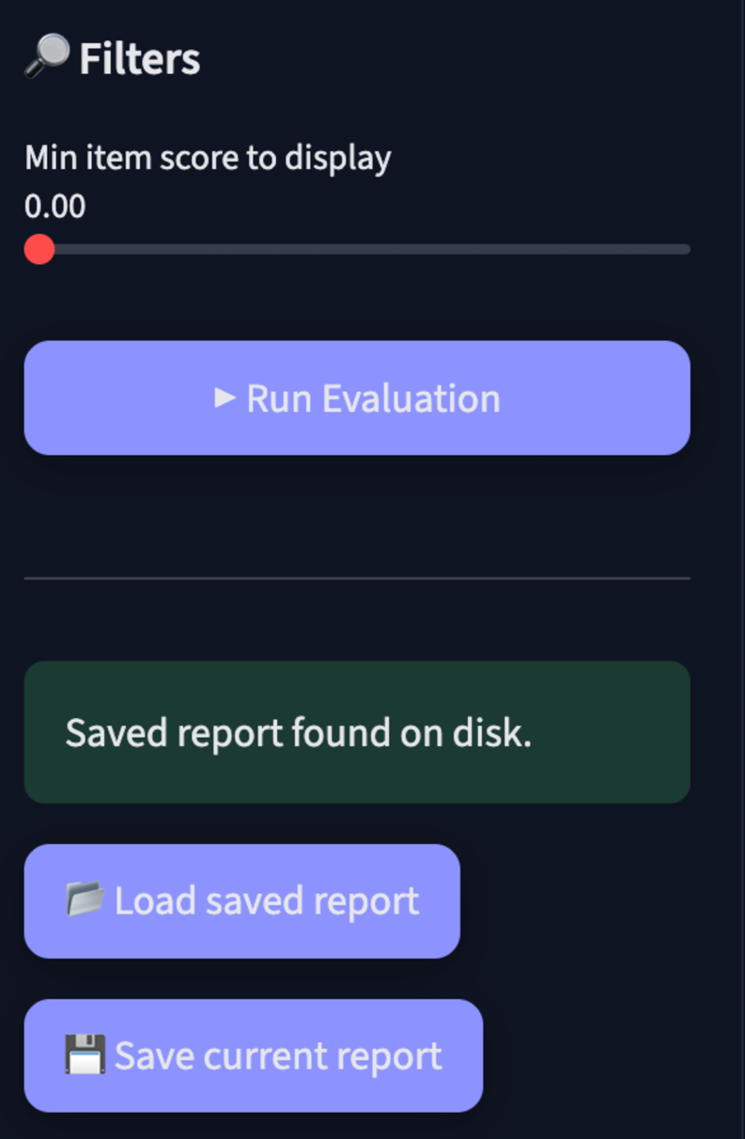Click the middle of the score slider track
745x1139 pixels.
click(365, 249)
